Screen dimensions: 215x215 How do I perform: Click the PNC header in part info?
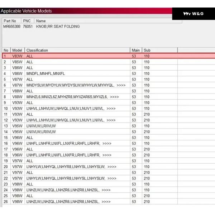pyautogui.click(x=27, y=21)
